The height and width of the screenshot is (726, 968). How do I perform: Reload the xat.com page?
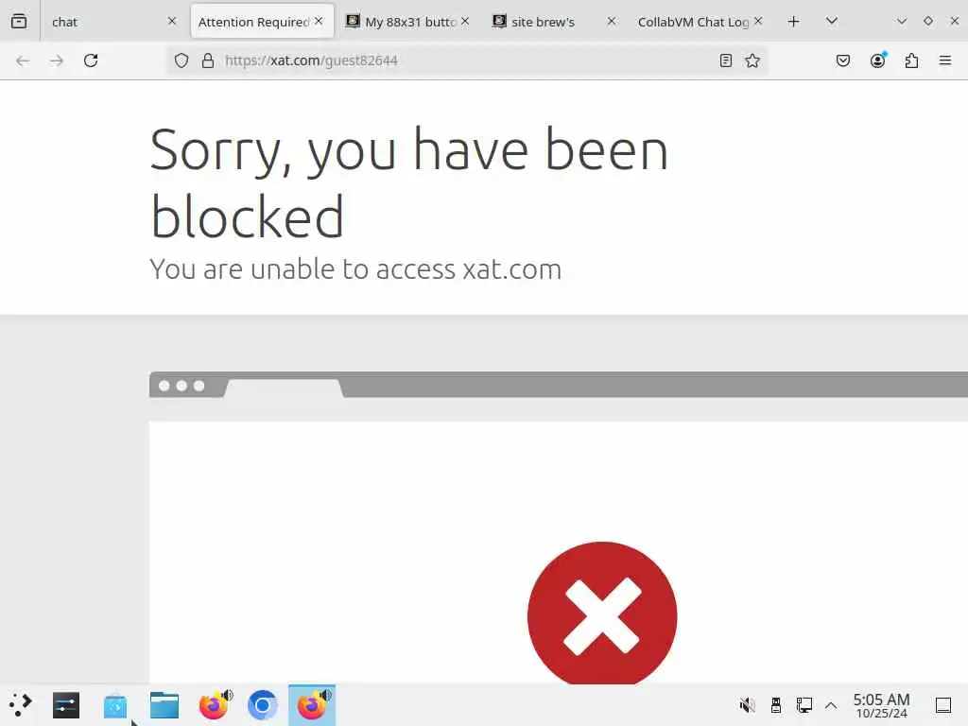coord(91,60)
